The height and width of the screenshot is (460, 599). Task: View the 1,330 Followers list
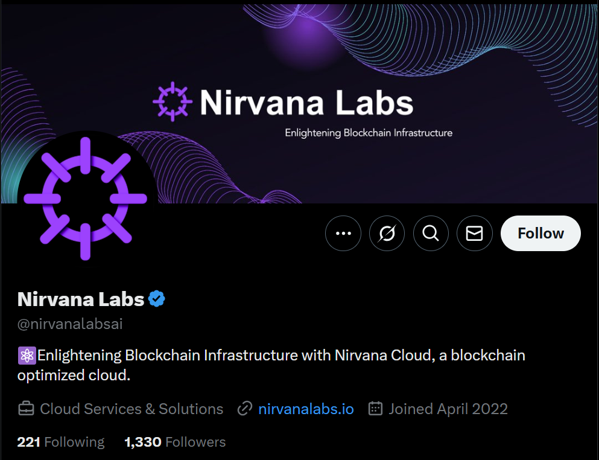click(x=174, y=442)
